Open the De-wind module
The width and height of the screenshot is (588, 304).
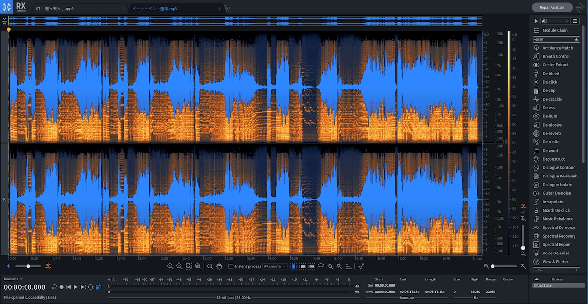coord(557,151)
